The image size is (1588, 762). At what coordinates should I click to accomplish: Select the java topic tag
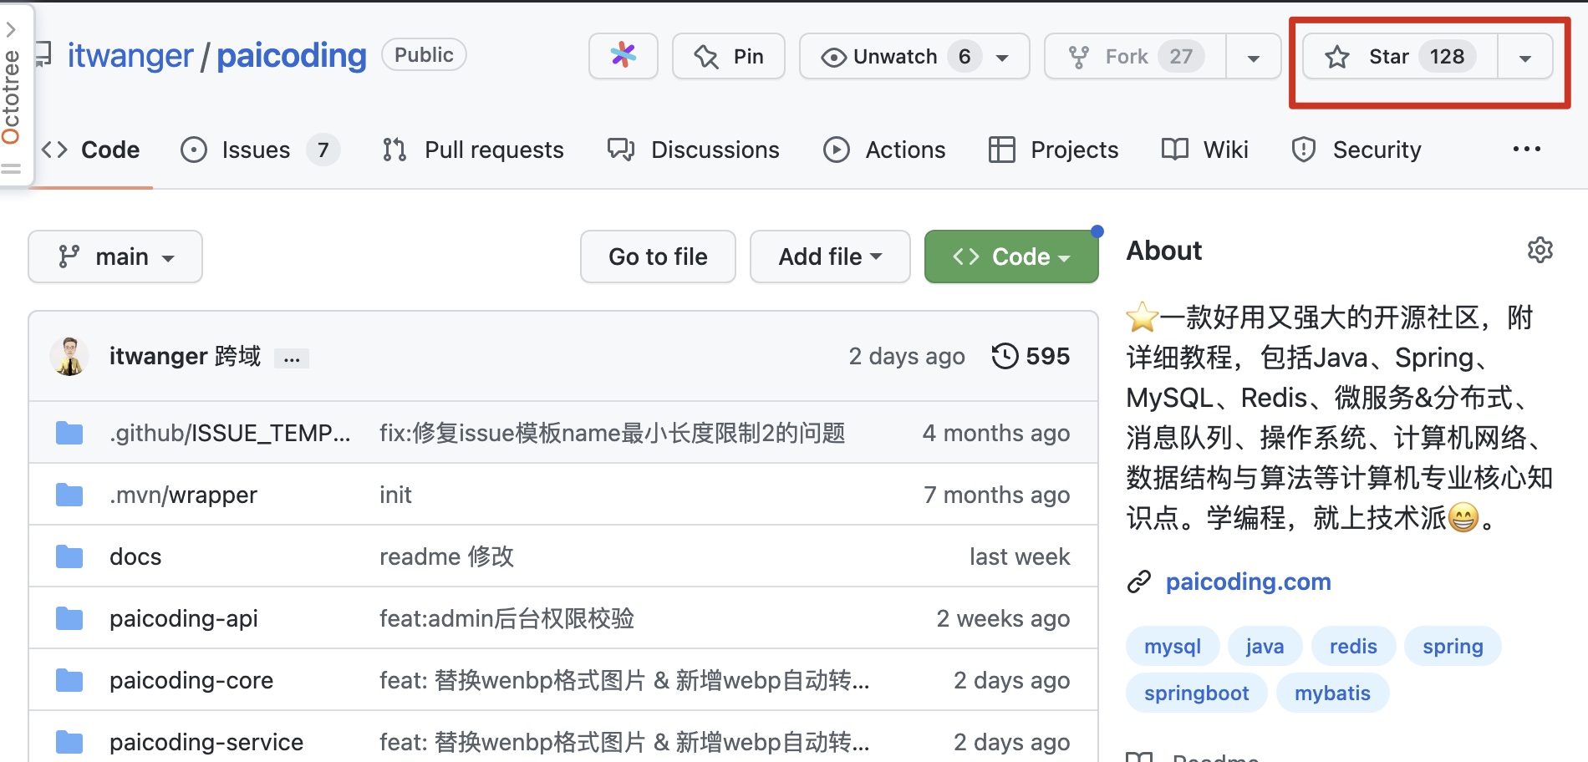pyautogui.click(x=1265, y=646)
